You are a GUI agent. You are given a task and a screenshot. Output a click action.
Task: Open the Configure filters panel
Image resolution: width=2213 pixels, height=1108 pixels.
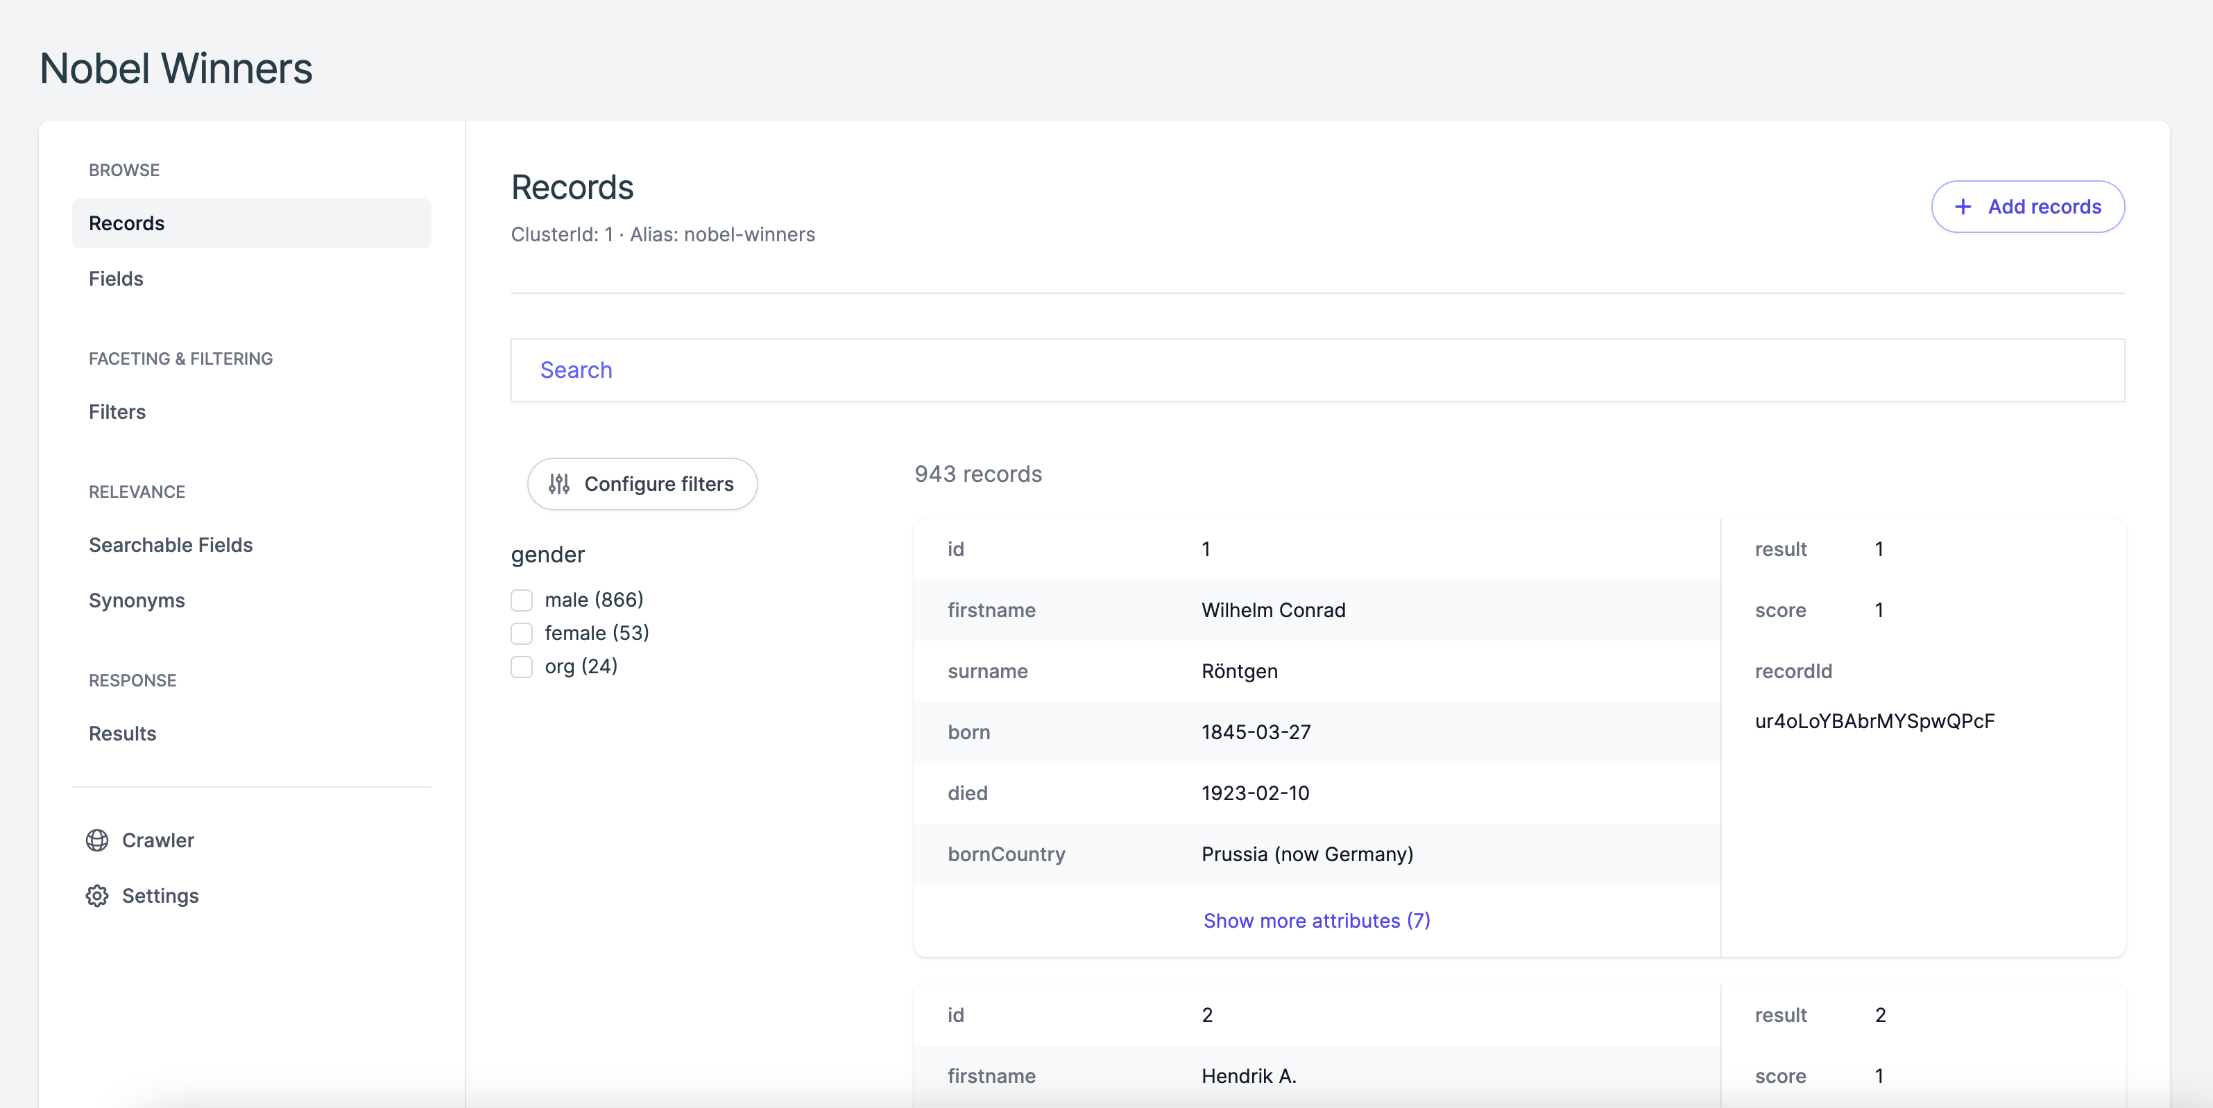(642, 483)
